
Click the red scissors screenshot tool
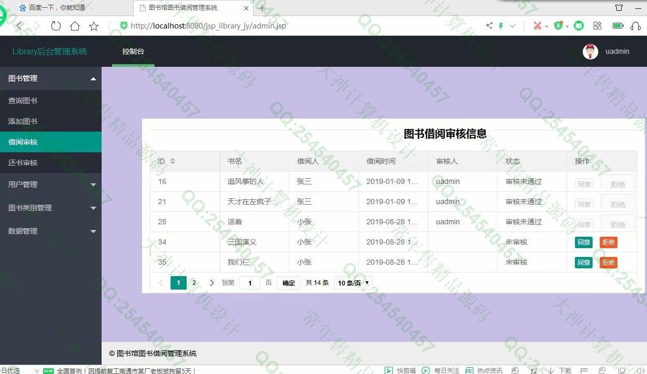tap(537, 25)
